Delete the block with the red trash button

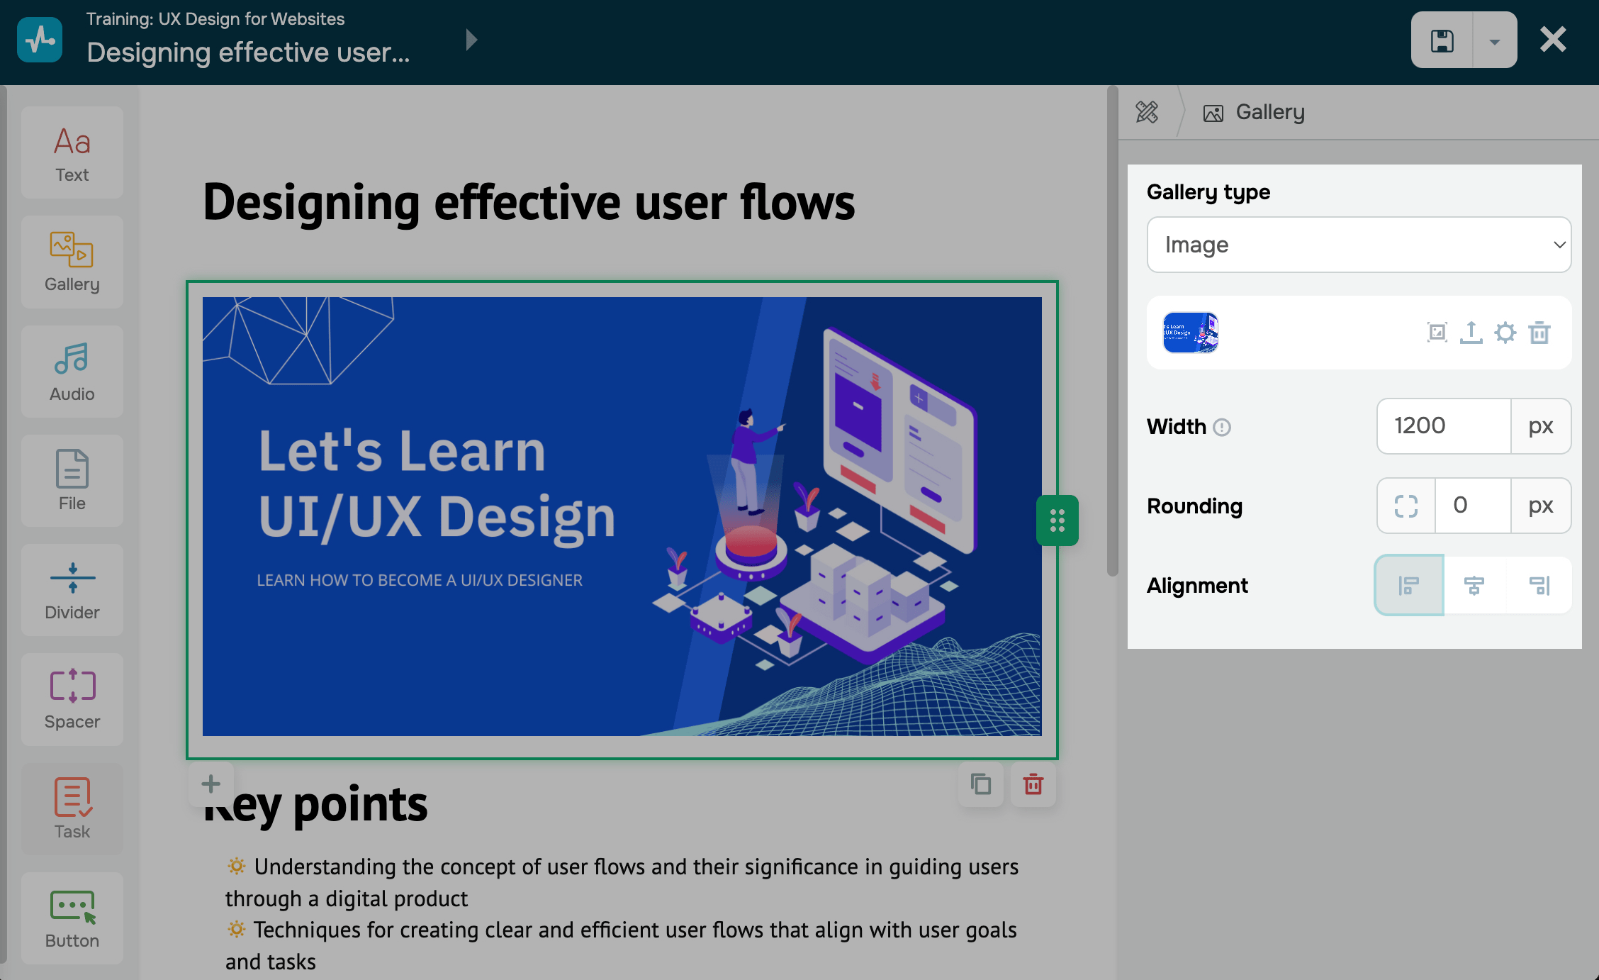tap(1033, 784)
